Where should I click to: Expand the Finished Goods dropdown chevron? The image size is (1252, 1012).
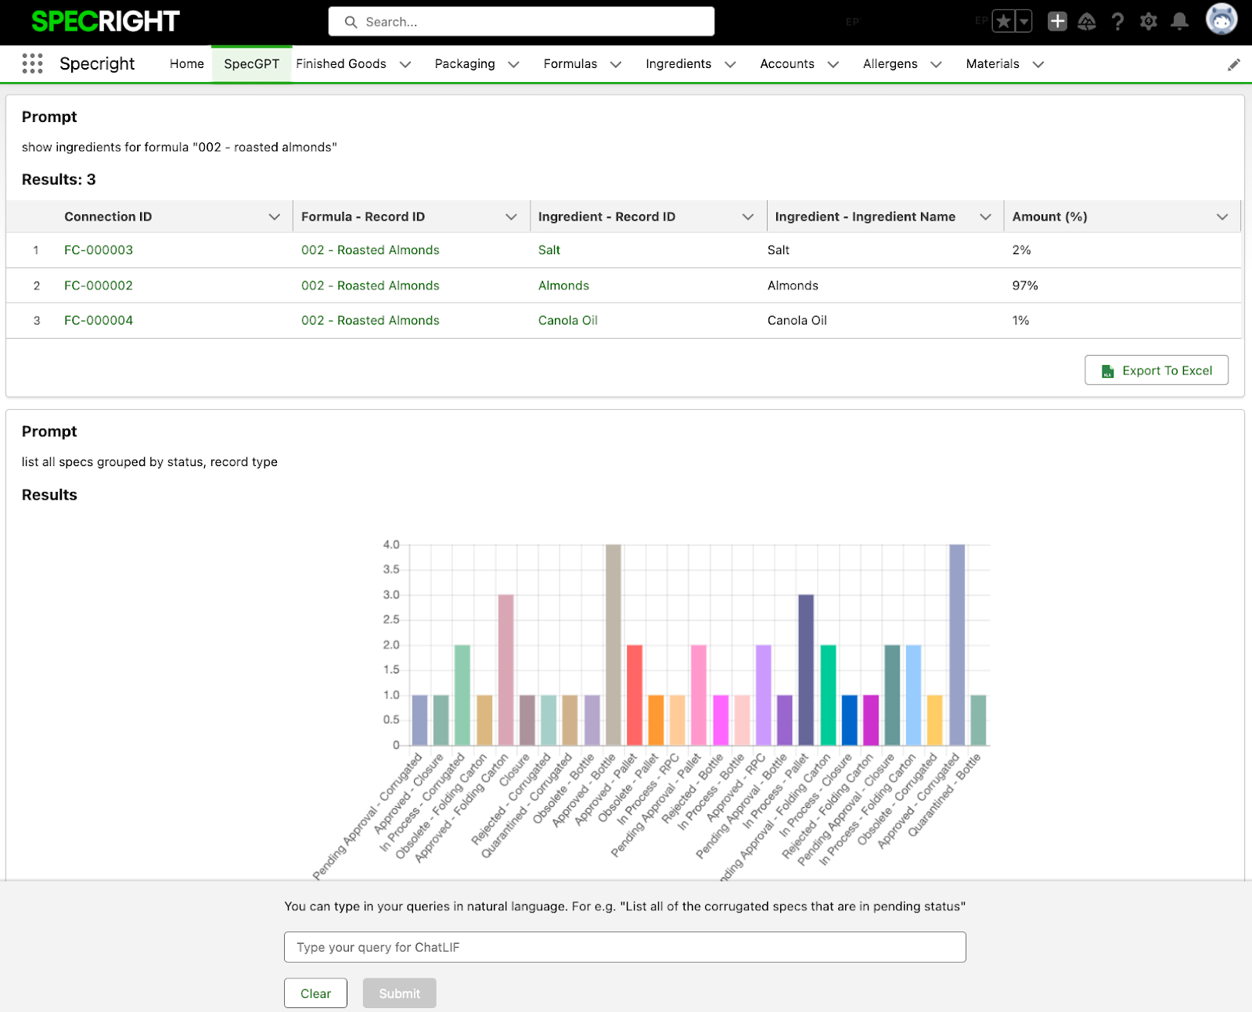click(x=405, y=65)
